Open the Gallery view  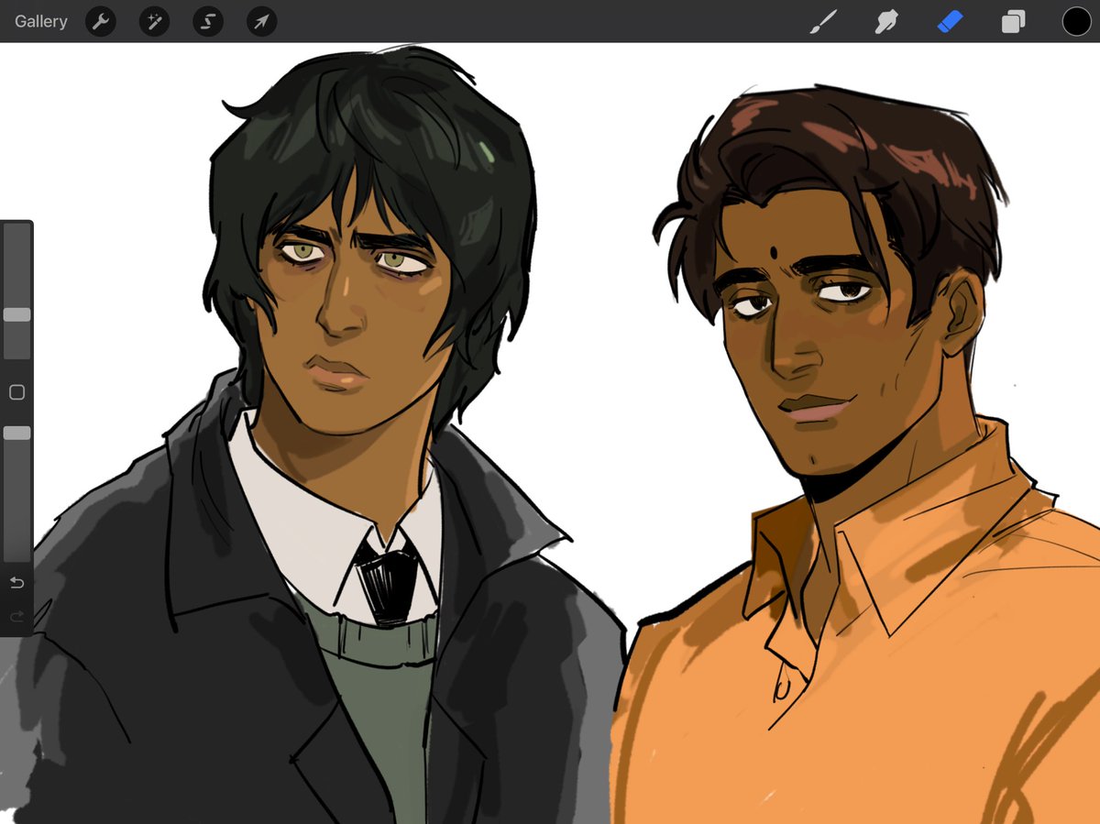pos(41,21)
